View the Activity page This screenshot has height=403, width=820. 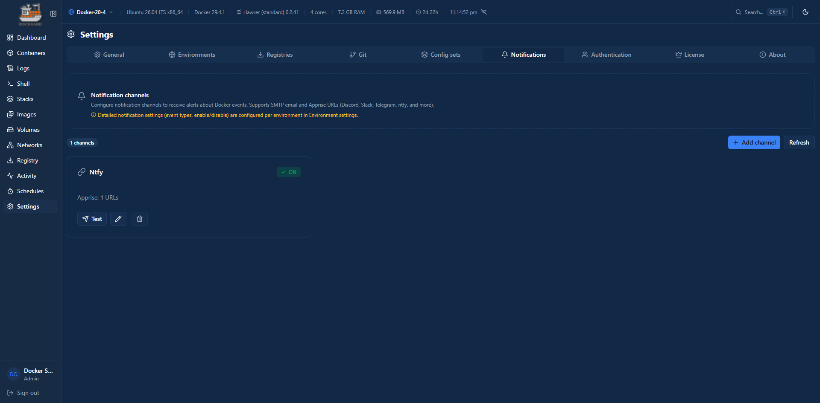[30, 176]
